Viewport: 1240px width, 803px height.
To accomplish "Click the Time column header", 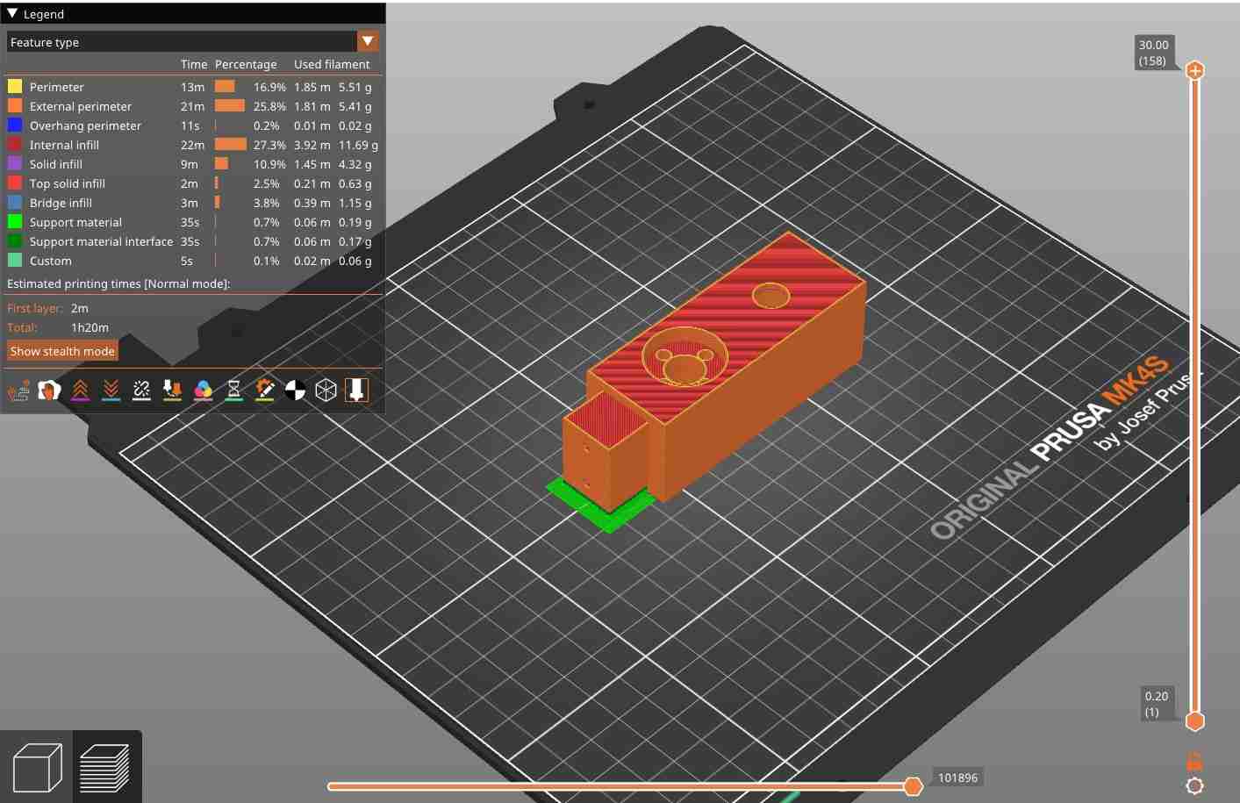I will click(194, 64).
